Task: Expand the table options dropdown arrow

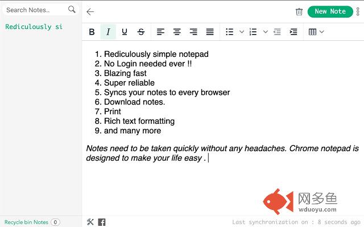Action: click(321, 32)
